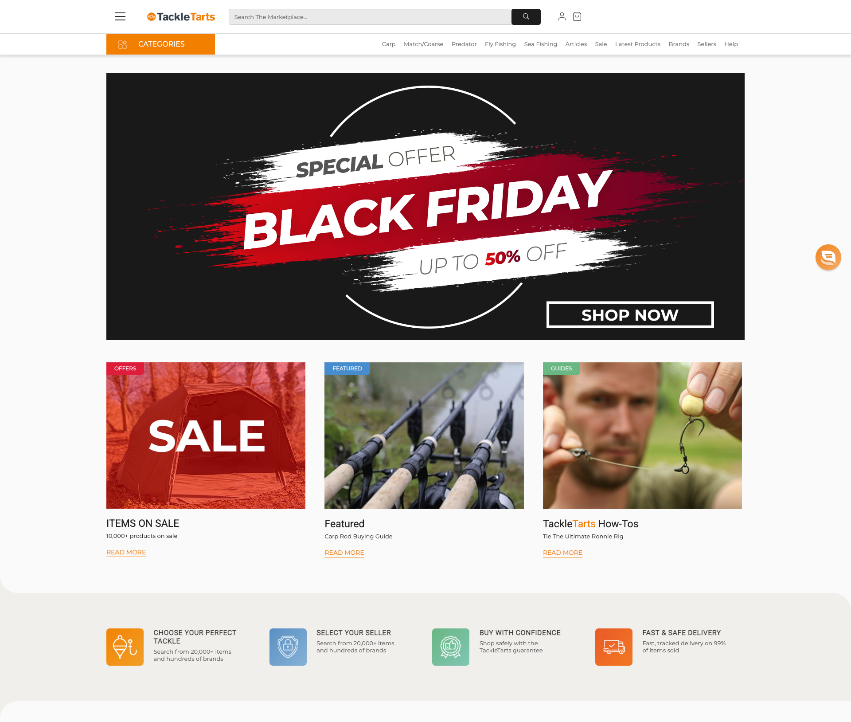Click the delivery truck icon
Viewport: 851px width, 722px height.
(614, 647)
